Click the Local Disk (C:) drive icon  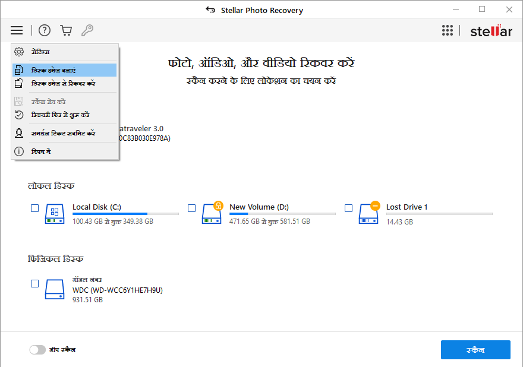55,214
